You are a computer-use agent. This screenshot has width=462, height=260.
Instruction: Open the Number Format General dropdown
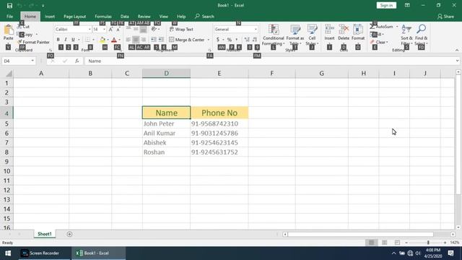[x=256, y=29]
